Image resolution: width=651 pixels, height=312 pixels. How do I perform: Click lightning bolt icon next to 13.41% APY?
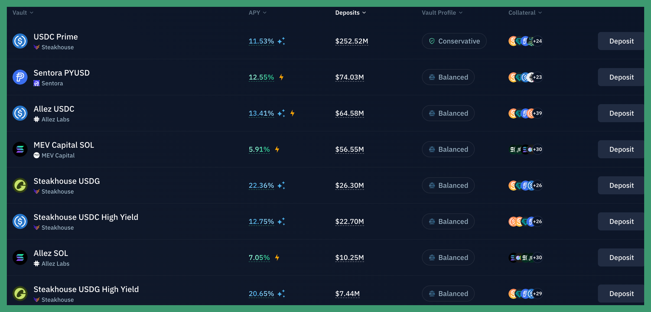292,113
